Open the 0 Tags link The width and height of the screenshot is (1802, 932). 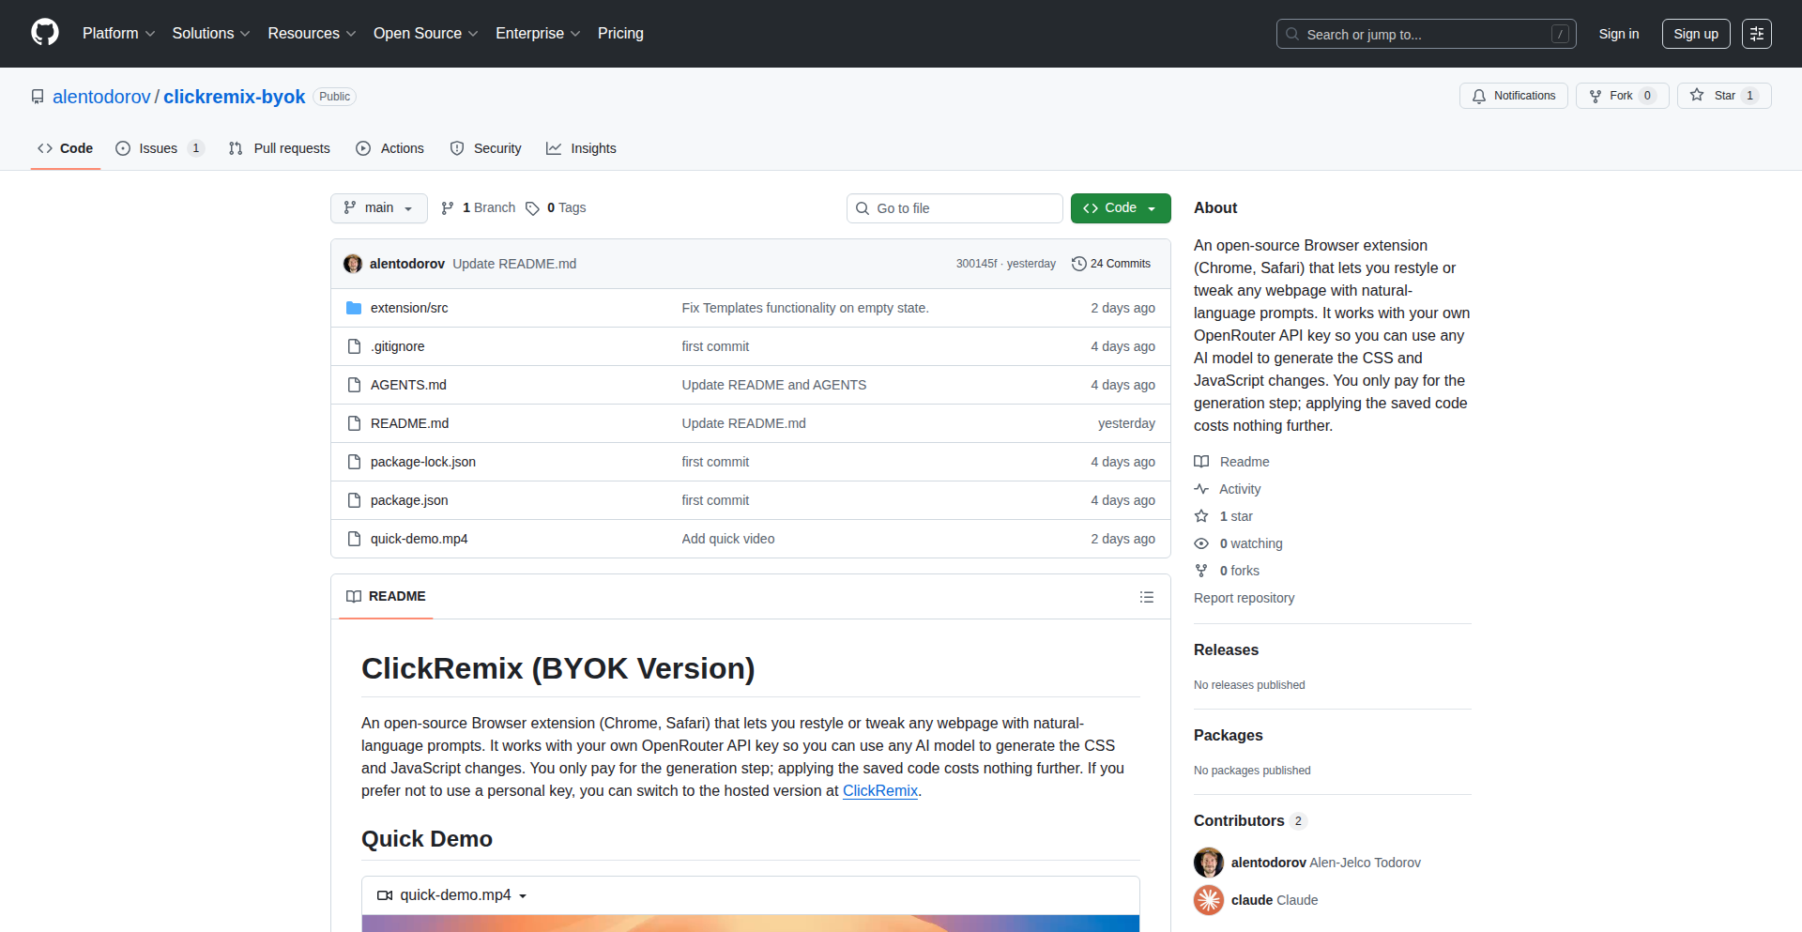click(557, 208)
